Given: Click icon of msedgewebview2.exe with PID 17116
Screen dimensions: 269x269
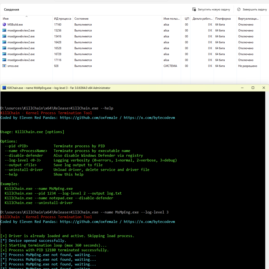Looking at the screenshot, I should 4,60.
